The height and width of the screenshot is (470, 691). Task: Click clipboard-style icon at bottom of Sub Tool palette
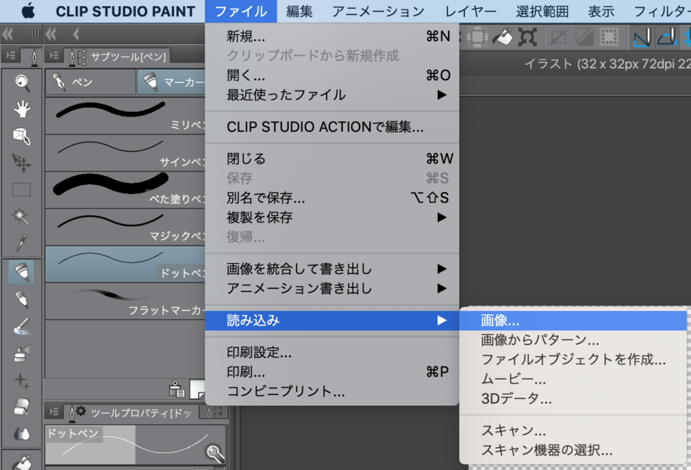click(177, 389)
